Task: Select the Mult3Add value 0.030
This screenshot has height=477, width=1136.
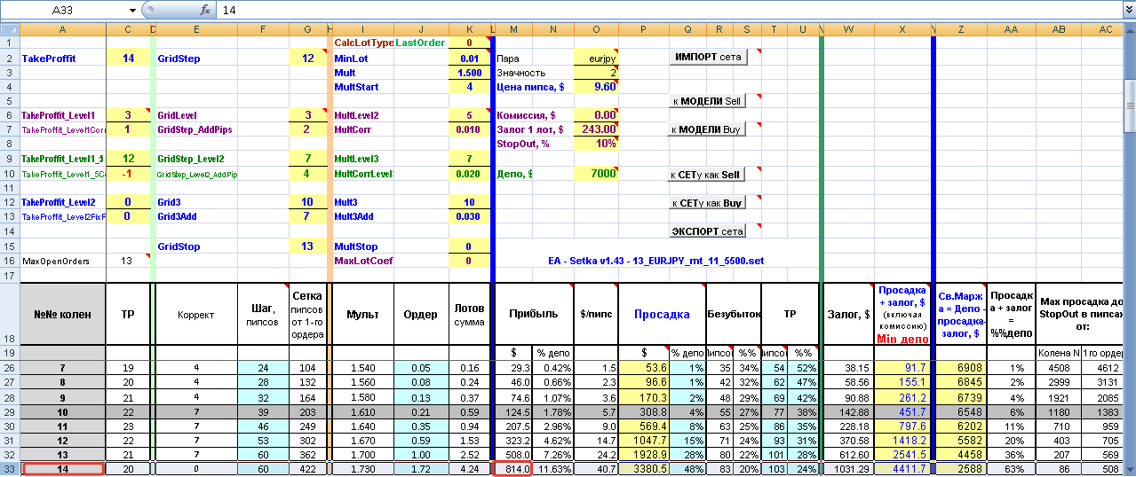Action: pyautogui.click(x=469, y=216)
